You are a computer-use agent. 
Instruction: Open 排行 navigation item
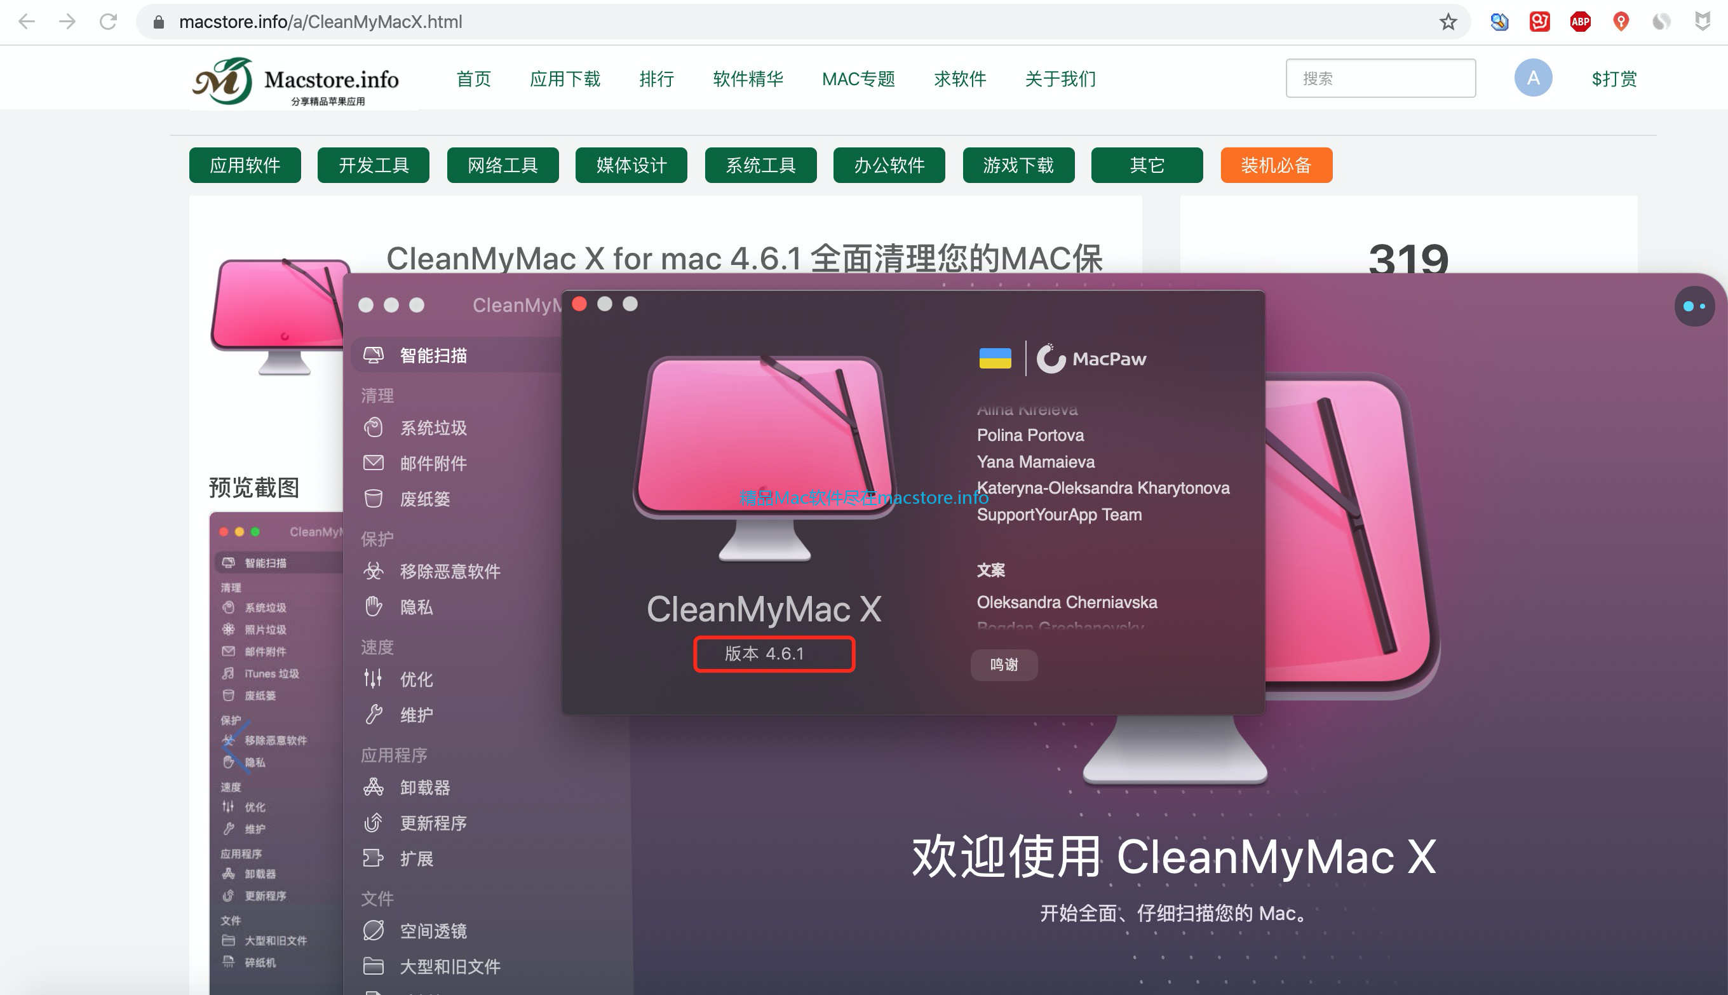(657, 79)
